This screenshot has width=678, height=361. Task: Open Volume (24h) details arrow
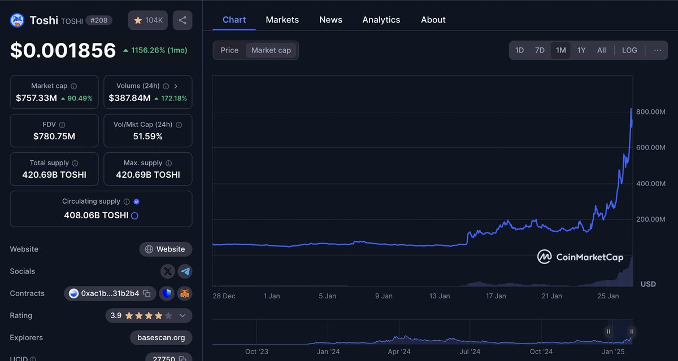click(176, 86)
